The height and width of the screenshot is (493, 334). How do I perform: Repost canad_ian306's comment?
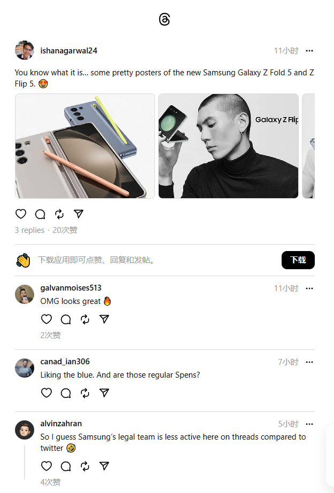coord(85,393)
